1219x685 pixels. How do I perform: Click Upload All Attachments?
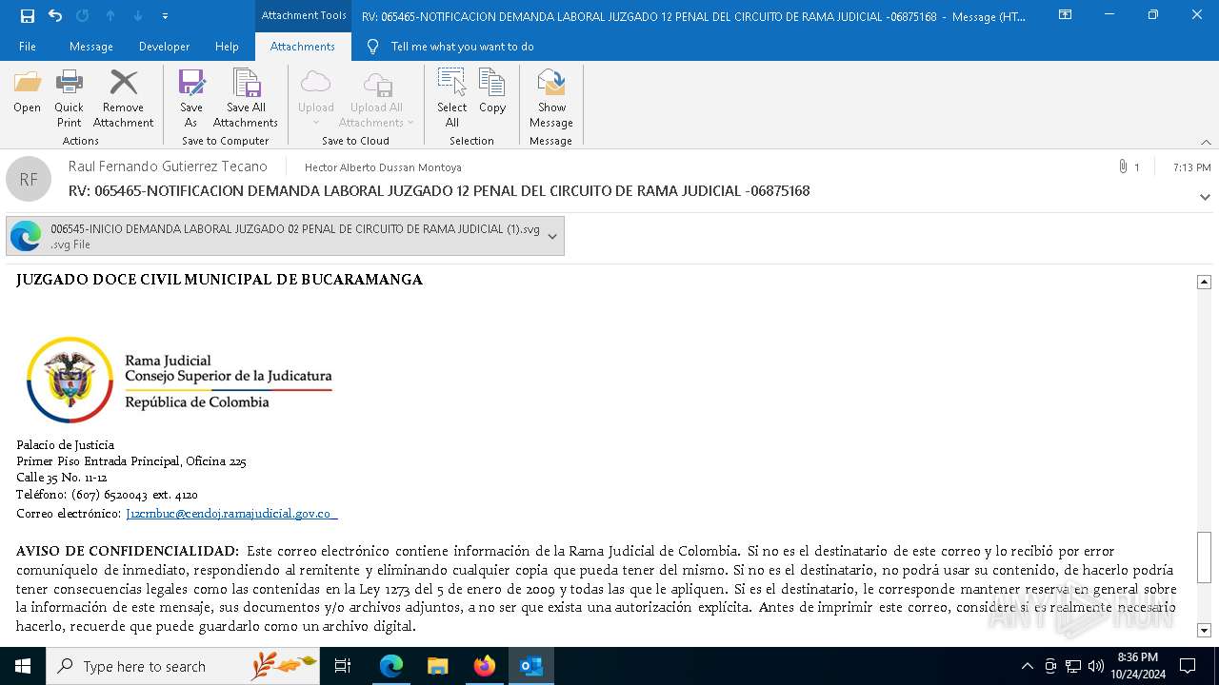[x=376, y=98]
